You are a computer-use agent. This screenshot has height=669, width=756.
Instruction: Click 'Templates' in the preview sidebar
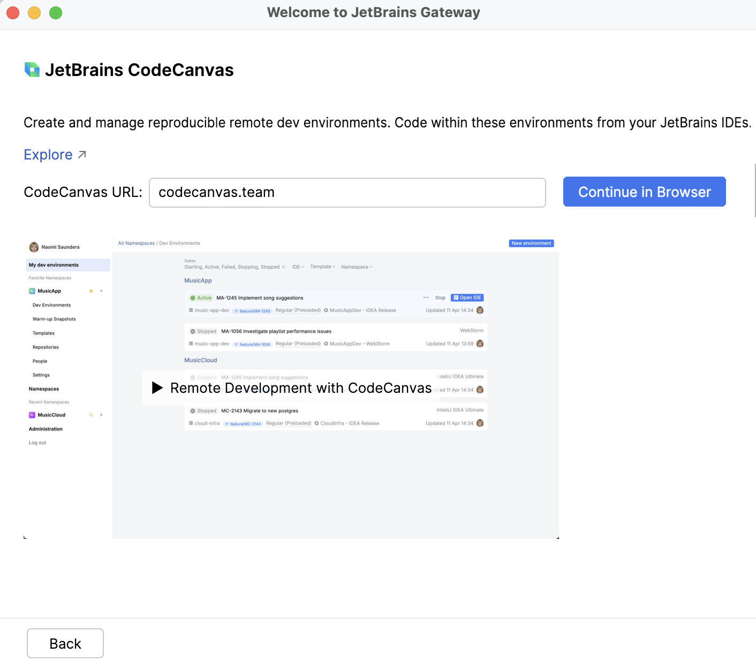(x=43, y=333)
